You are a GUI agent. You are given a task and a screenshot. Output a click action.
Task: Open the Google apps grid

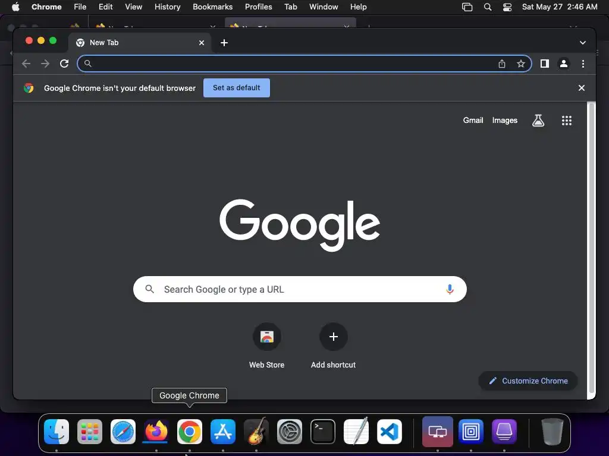[x=567, y=121]
